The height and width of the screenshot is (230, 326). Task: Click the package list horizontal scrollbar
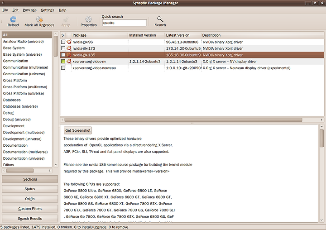[x=183, y=120]
